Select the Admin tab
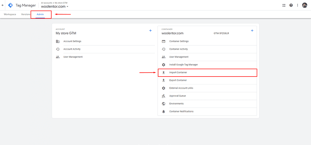This screenshot has width=311, height=145. [40, 14]
